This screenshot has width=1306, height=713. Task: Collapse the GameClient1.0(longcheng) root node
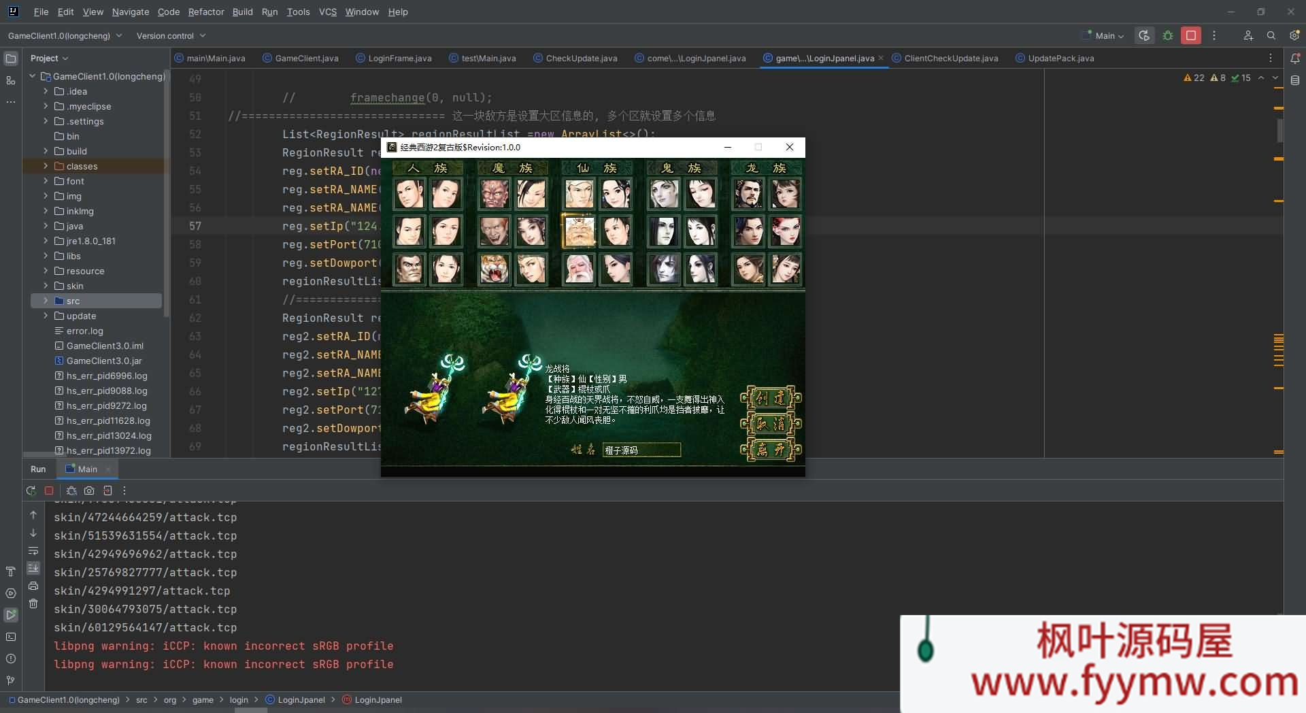(x=32, y=76)
